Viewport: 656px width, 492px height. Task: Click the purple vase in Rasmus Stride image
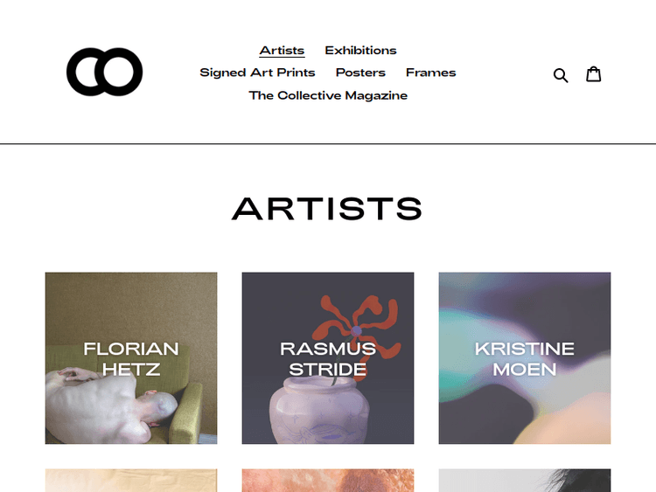pos(319,411)
